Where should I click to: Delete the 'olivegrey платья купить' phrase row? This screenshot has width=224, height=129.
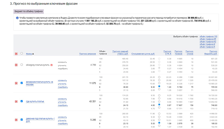16,65
